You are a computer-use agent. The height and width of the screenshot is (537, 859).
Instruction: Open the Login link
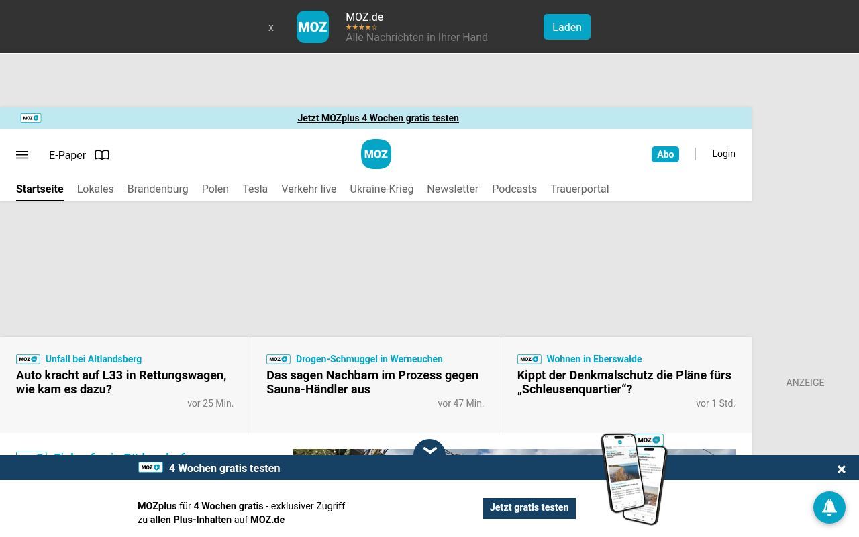tap(723, 154)
